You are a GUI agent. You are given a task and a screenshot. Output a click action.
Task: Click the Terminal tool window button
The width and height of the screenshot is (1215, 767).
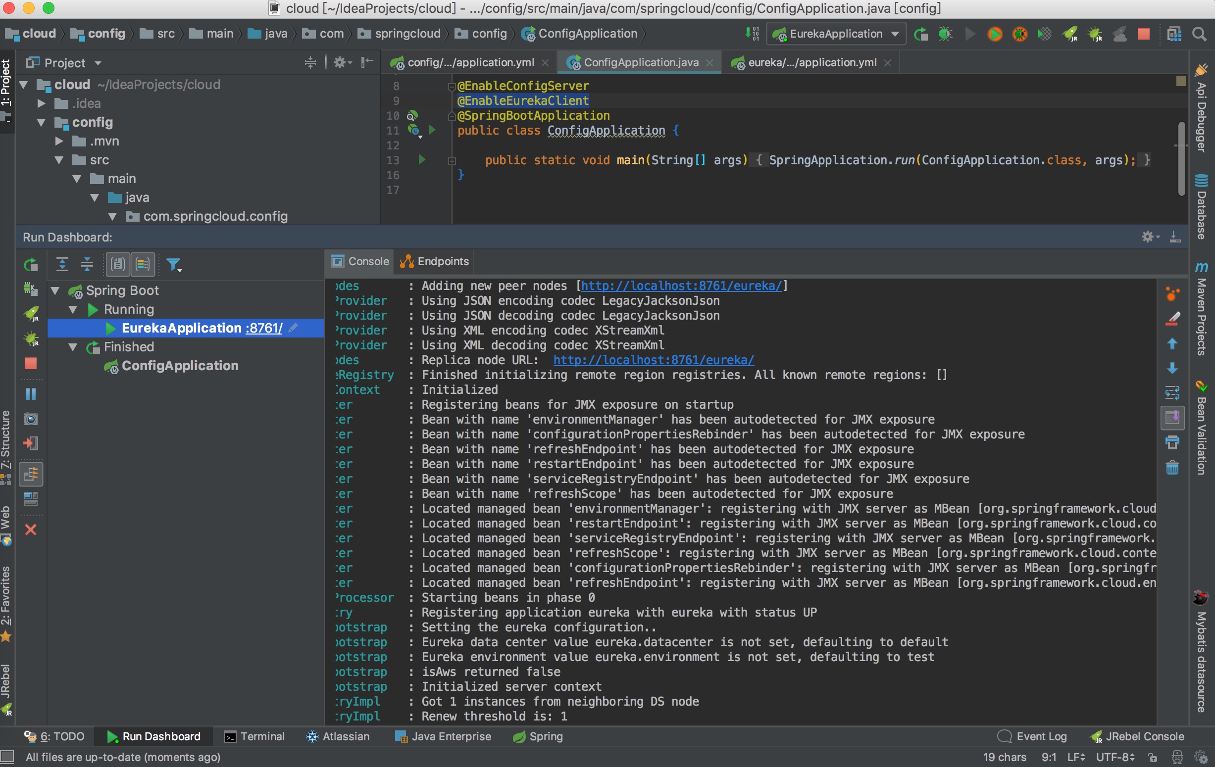[x=255, y=736]
